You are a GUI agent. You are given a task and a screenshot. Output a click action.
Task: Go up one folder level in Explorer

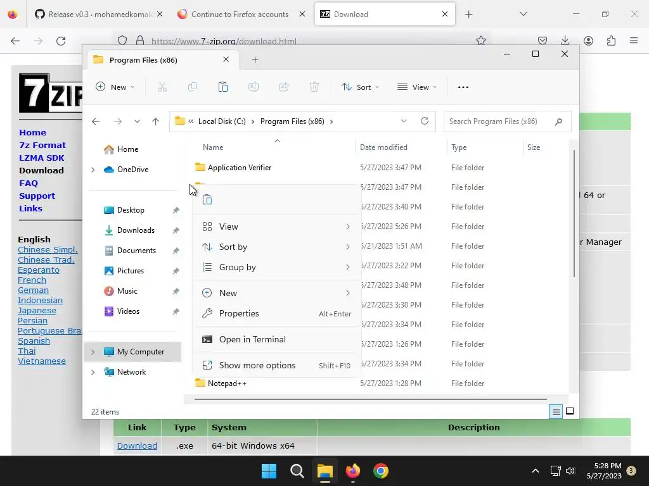[x=156, y=121]
